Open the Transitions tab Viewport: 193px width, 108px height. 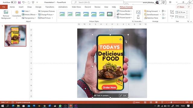coord(49,7)
